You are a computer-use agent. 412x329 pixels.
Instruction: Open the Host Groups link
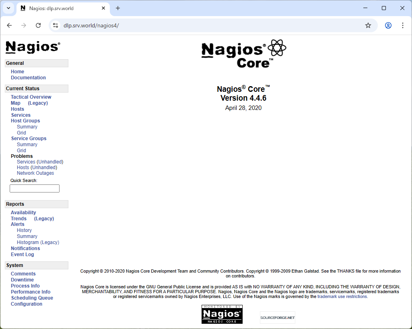tap(25, 121)
